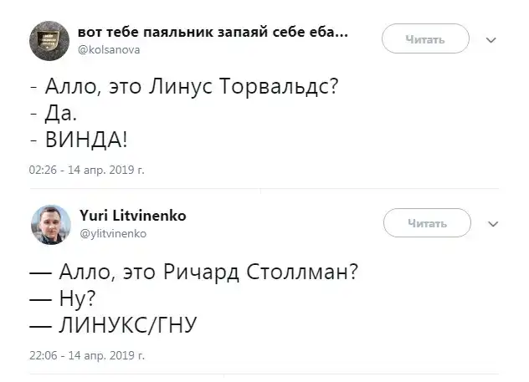This screenshot has width=529, height=382.
Task: Click the '- Да.' reply line
Action: (x=54, y=115)
